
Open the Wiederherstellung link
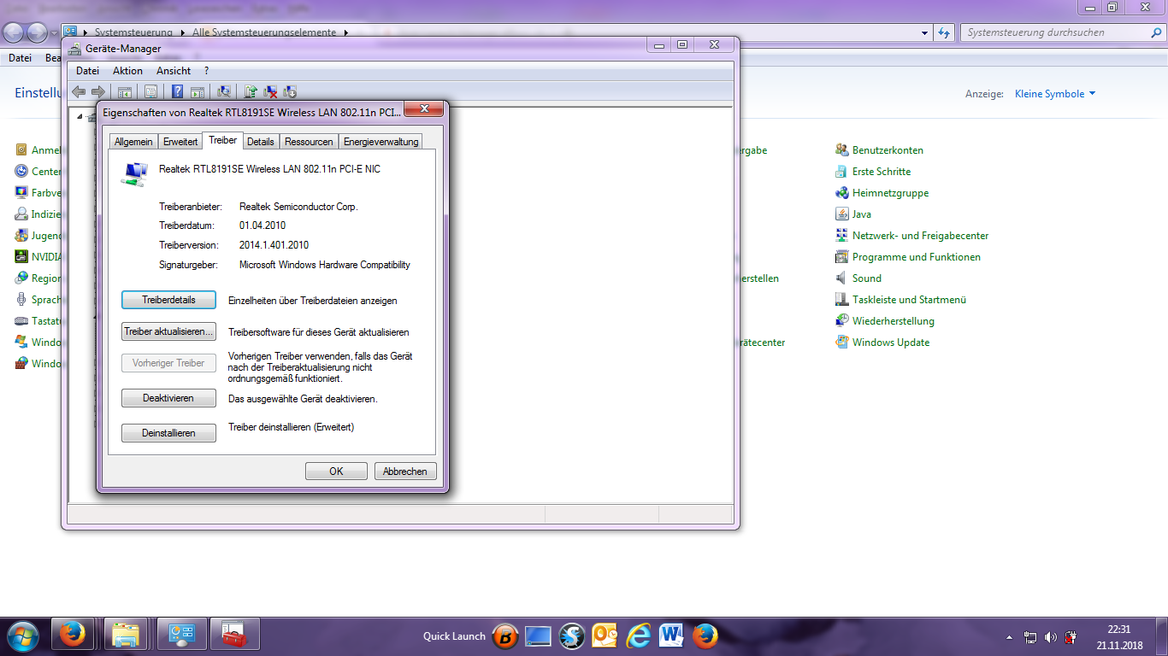[894, 321]
